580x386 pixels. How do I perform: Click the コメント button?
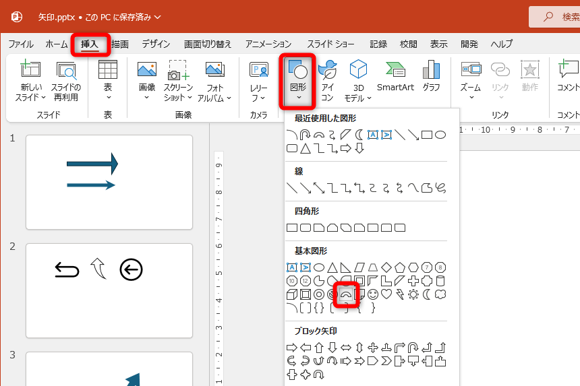pyautogui.click(x=568, y=77)
